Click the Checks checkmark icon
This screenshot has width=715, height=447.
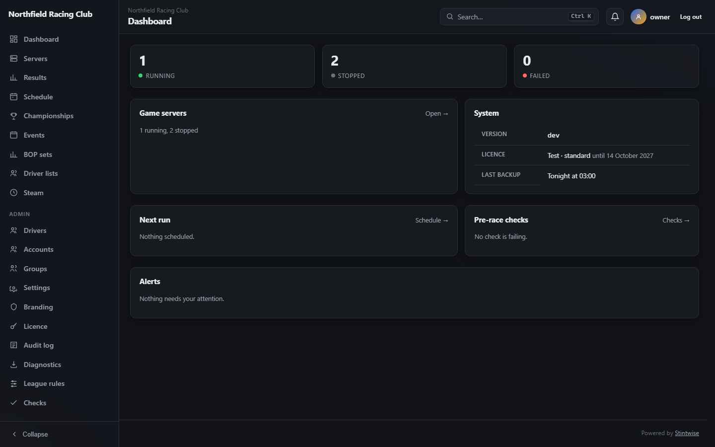pos(14,403)
